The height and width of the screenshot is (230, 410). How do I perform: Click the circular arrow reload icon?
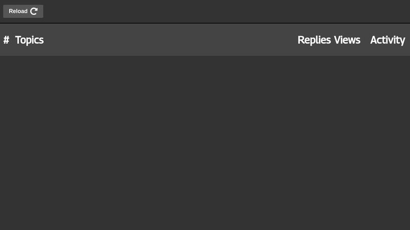[34, 11]
